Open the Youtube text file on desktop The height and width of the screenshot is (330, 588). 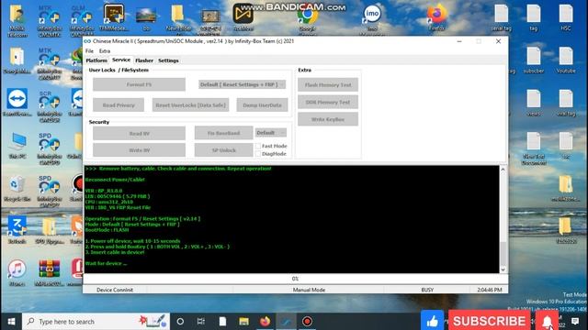coord(566,60)
